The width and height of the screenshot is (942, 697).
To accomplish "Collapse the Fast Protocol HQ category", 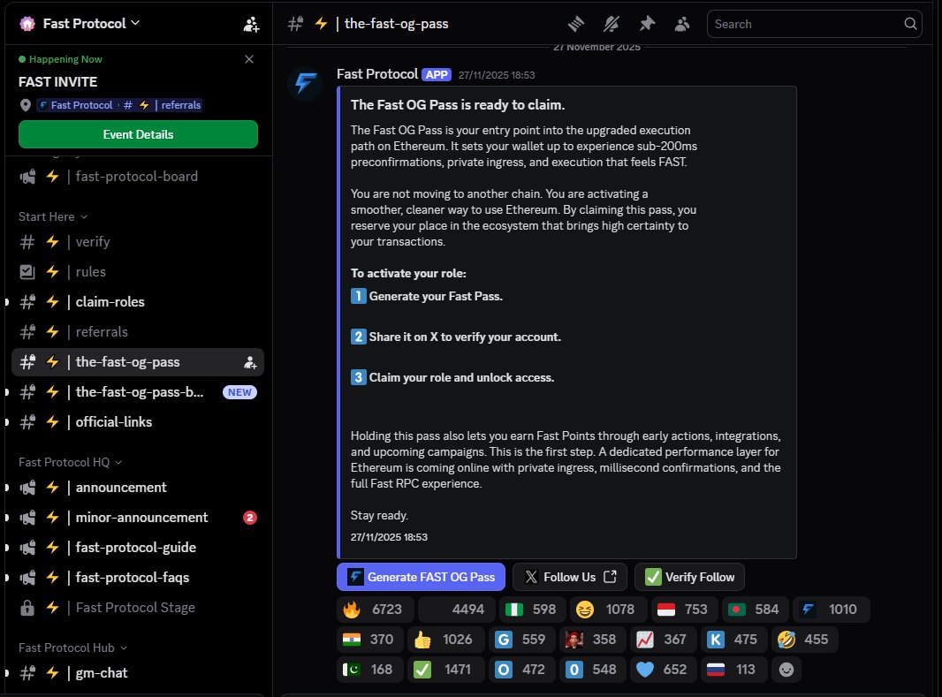I will click(71, 462).
